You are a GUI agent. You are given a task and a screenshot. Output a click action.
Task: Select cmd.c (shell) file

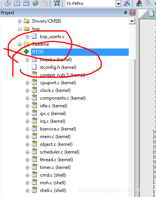(x=53, y=175)
